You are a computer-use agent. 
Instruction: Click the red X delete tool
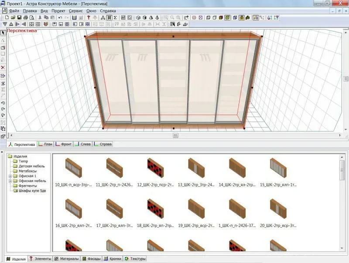tap(3, 67)
